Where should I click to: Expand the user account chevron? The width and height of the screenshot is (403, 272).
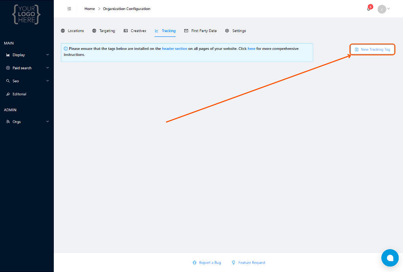(x=388, y=8)
